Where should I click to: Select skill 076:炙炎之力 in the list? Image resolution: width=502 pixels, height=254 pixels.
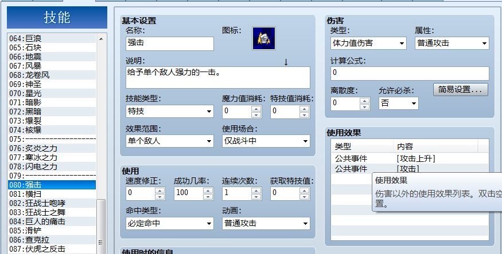[52, 148]
